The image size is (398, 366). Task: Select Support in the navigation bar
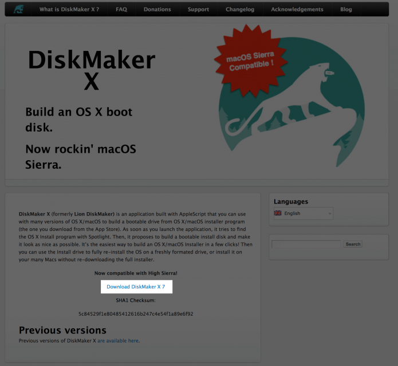198,9
